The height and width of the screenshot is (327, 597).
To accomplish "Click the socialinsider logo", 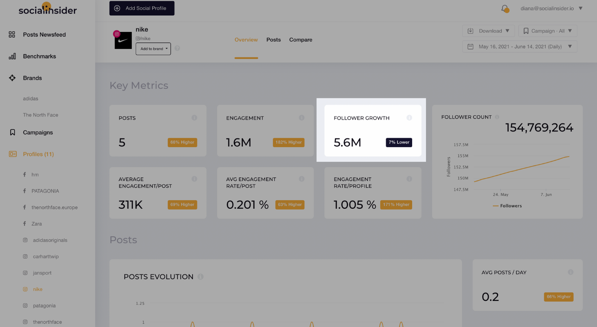I will [x=47, y=9].
